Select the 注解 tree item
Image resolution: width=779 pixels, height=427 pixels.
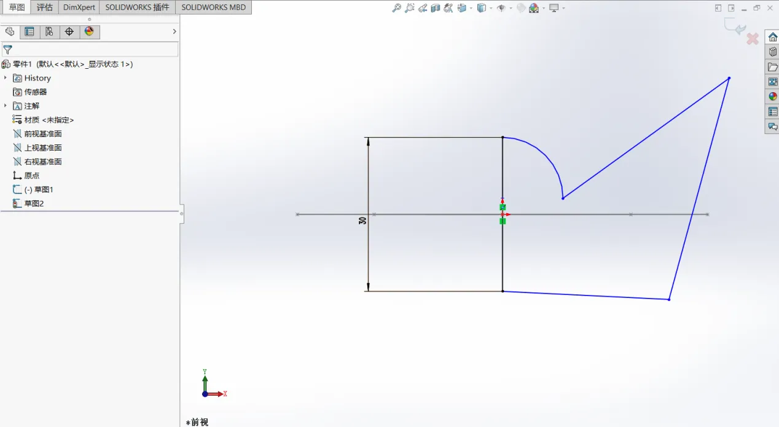coord(26,106)
